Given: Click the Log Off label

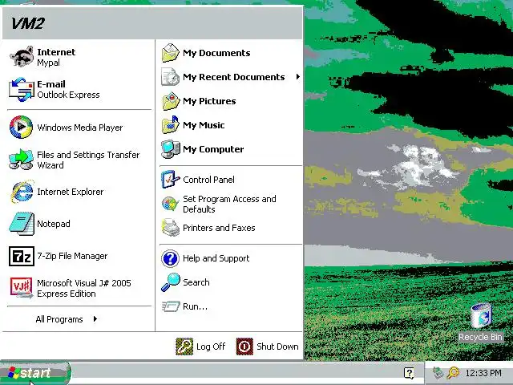Looking at the screenshot, I should pyautogui.click(x=211, y=346).
